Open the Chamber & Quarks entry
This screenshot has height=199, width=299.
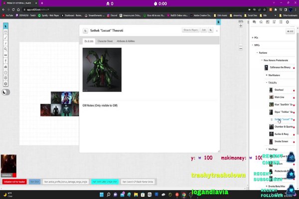coord(284,127)
